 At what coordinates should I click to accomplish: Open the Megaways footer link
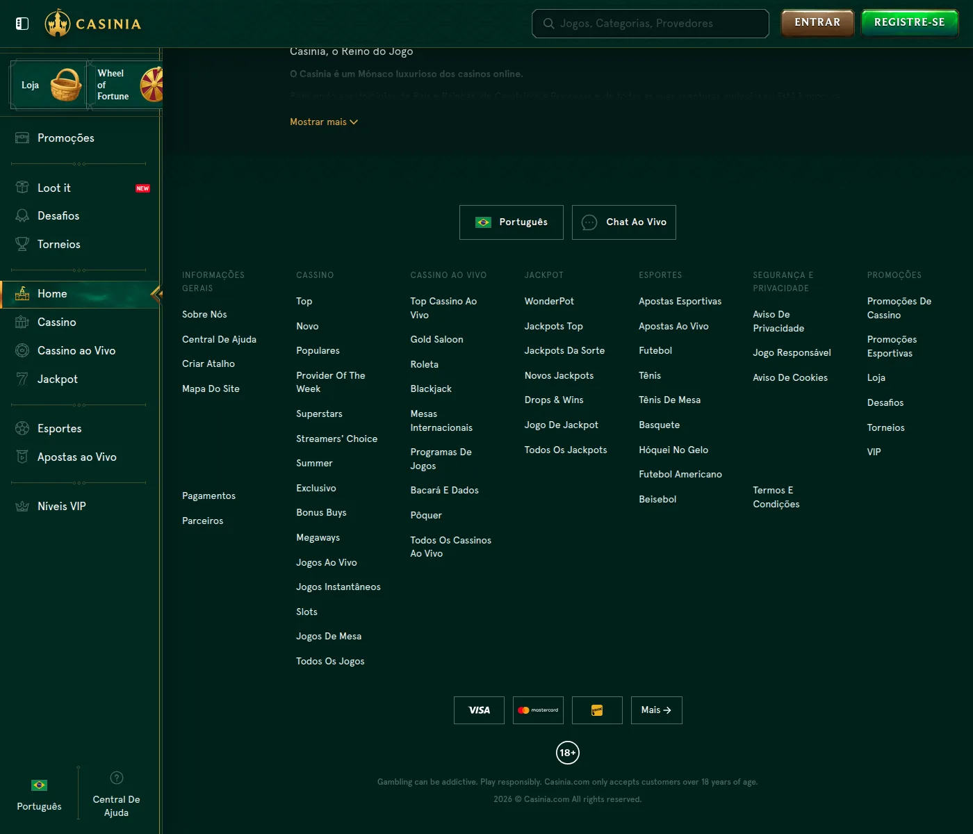(318, 537)
